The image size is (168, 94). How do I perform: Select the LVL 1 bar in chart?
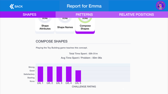pyautogui.click(x=40, y=74)
